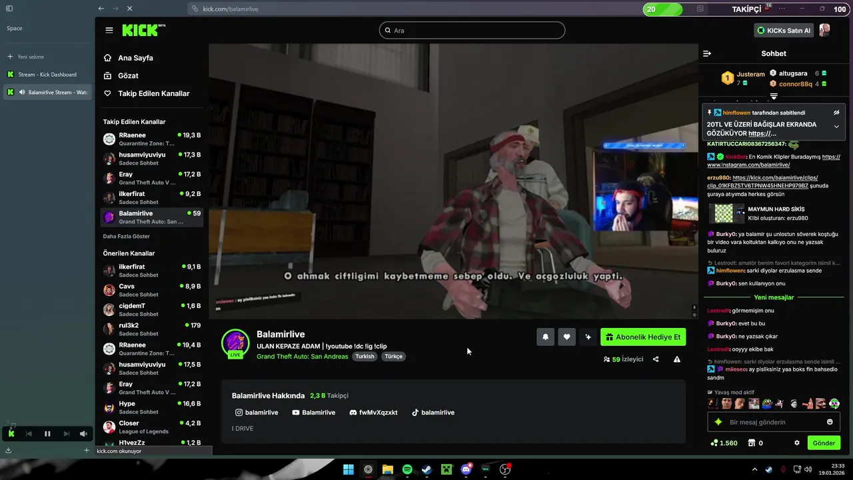Select ilkerfirat in recommended channels

coord(152,270)
